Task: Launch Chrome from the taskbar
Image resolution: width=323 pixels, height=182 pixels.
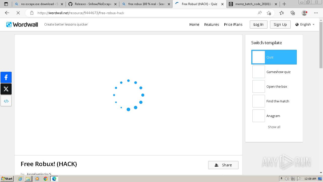Action: tap(45, 179)
